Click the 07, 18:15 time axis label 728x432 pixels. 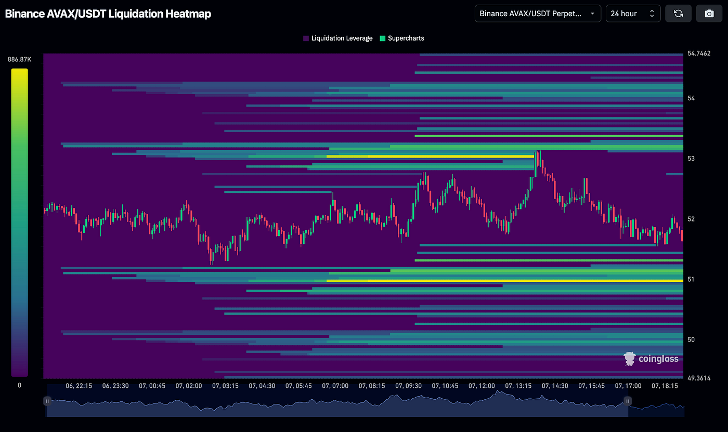click(664, 386)
